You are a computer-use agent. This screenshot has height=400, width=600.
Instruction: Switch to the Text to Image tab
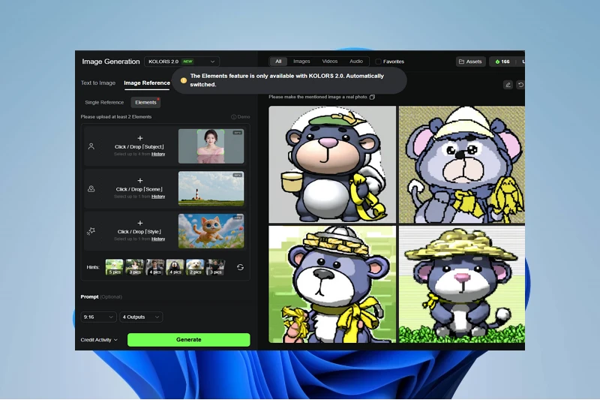tap(98, 83)
